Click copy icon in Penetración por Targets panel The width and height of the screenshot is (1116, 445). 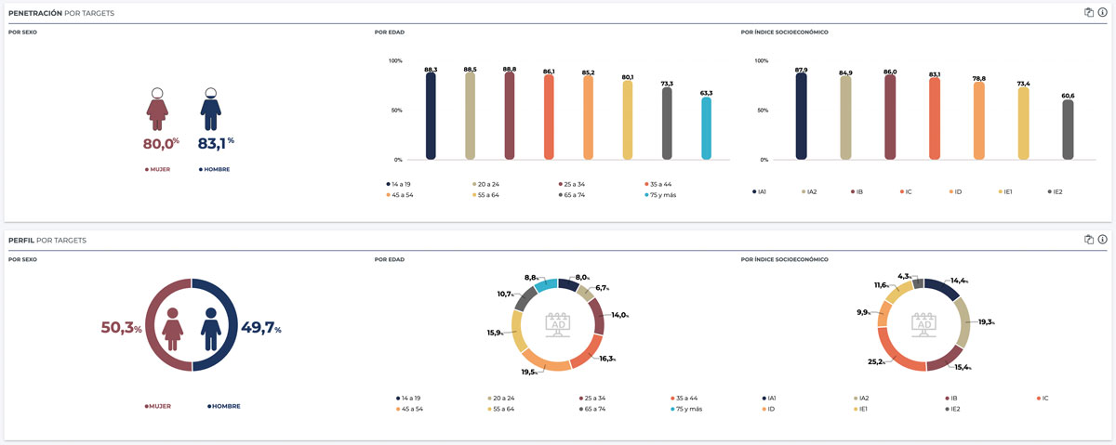1088,12
